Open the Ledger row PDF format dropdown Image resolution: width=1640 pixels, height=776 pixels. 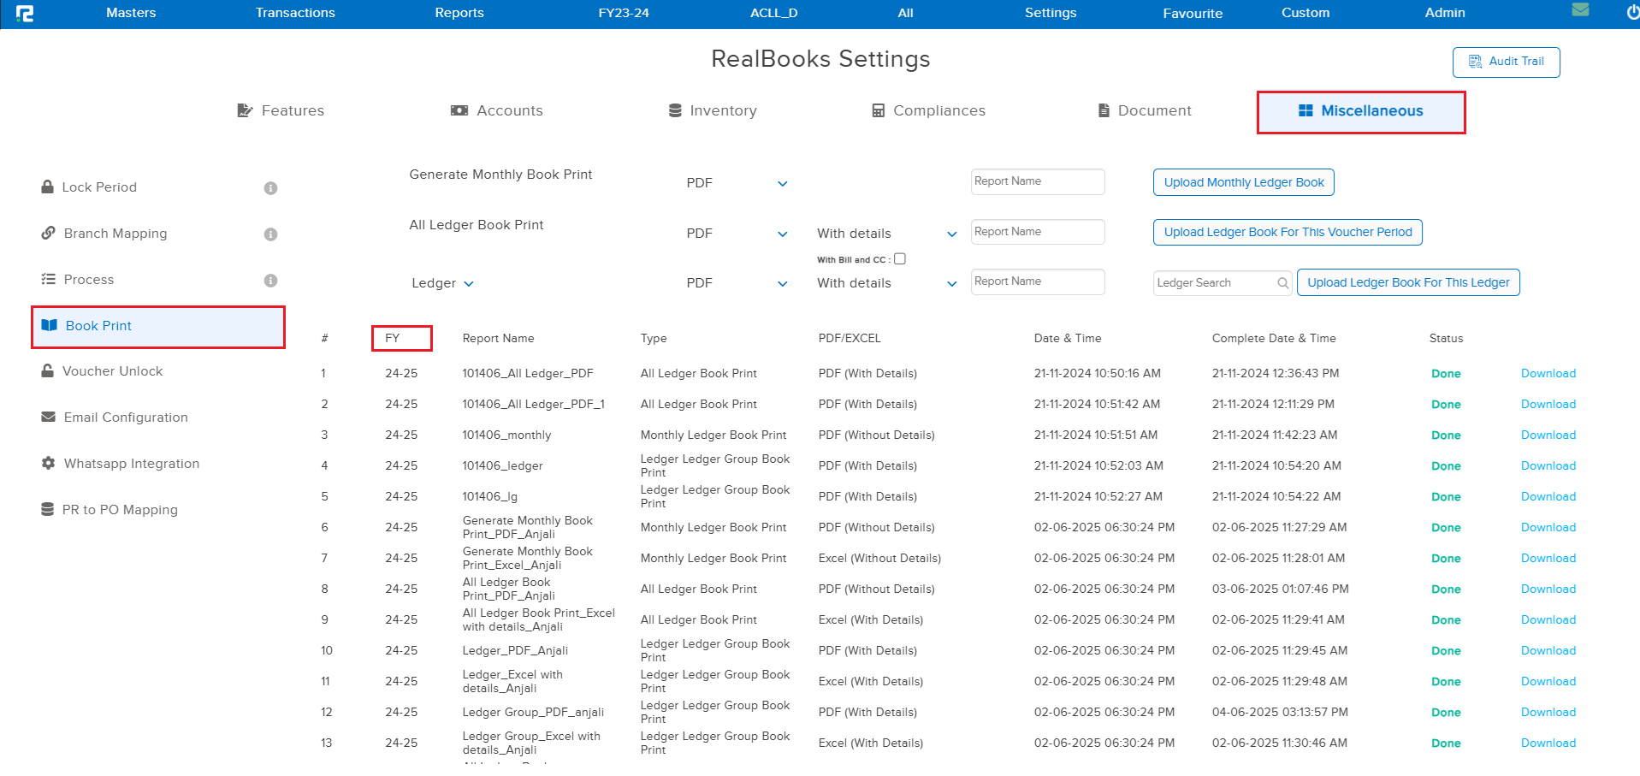tap(737, 283)
